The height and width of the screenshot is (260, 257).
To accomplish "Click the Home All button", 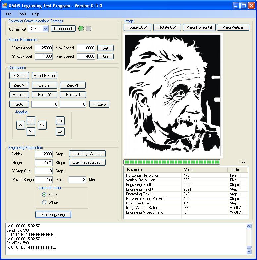I will point(73,95).
